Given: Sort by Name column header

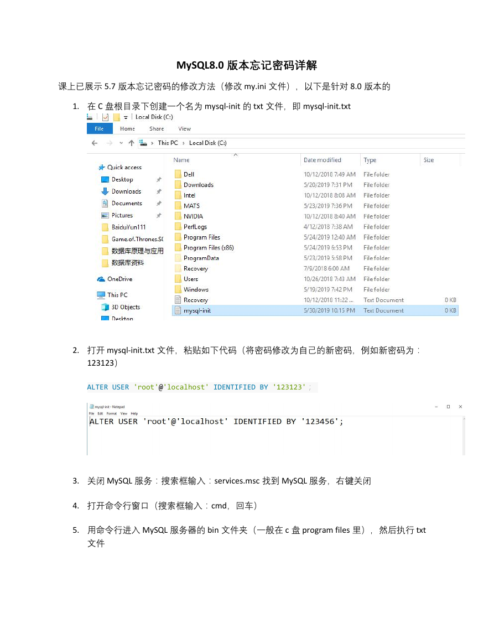Looking at the screenshot, I should point(181,160).
